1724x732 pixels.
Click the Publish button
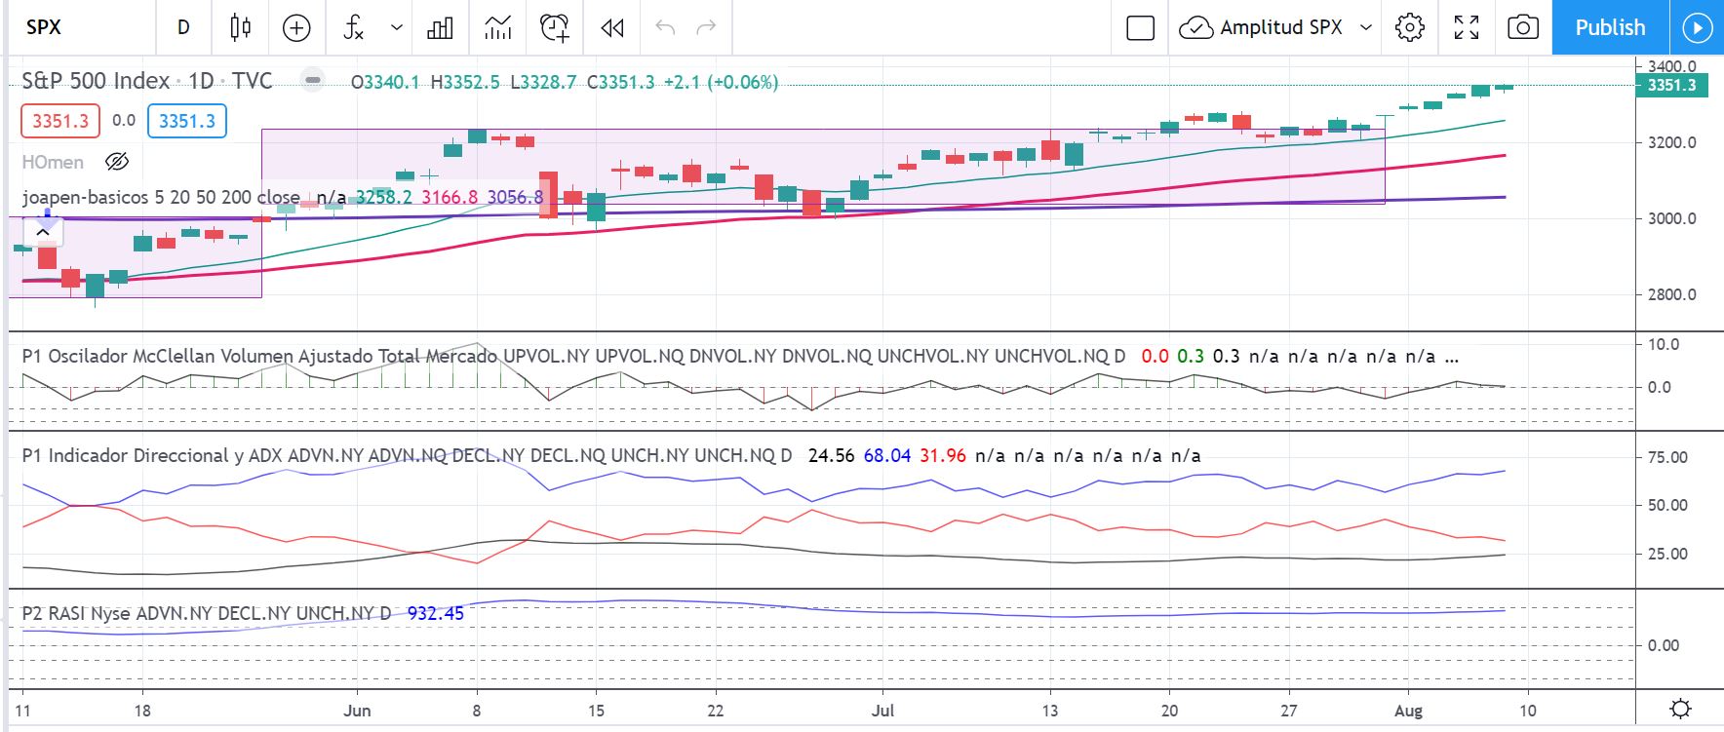(1610, 28)
